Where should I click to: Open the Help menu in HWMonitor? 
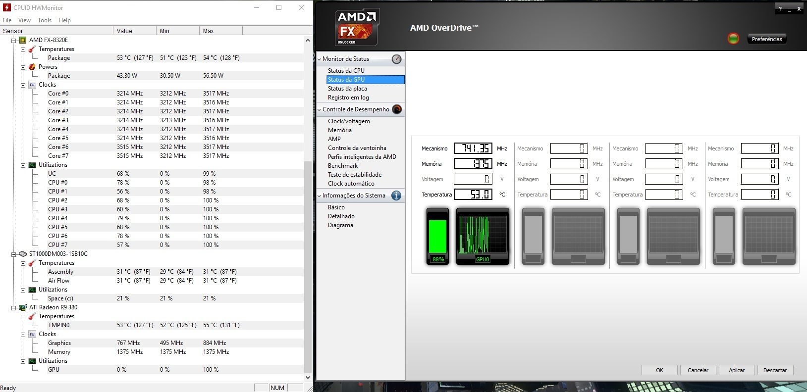click(64, 20)
